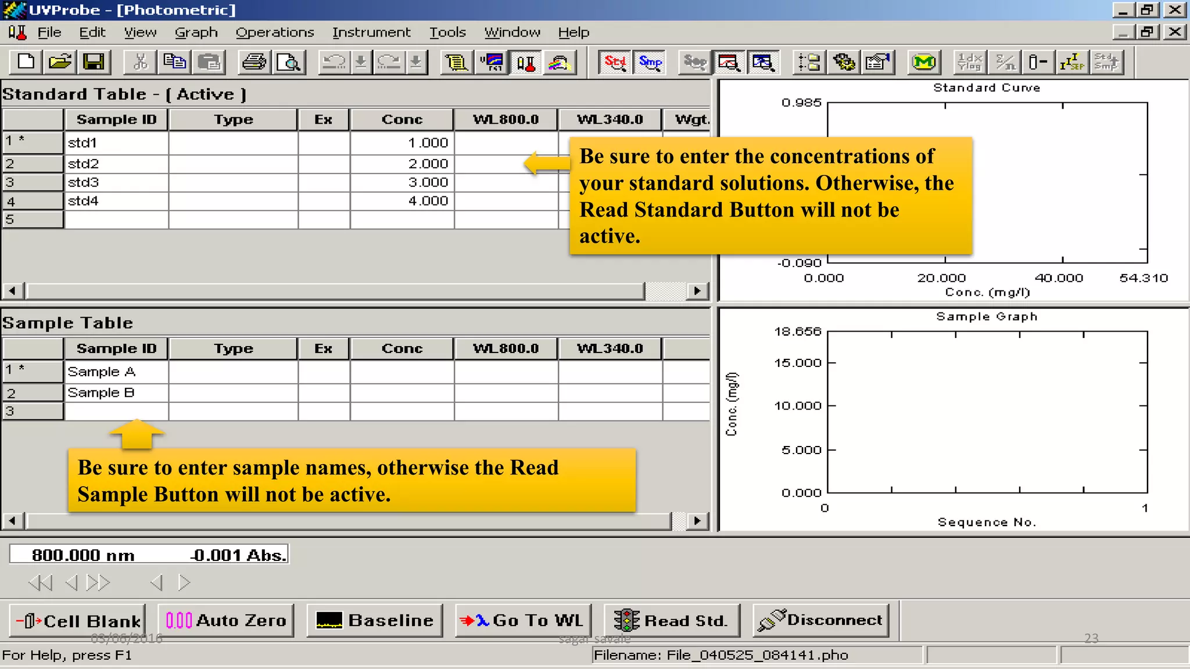The height and width of the screenshot is (669, 1190).
Task: Click Type header in Sample Table
Action: pyautogui.click(x=233, y=348)
